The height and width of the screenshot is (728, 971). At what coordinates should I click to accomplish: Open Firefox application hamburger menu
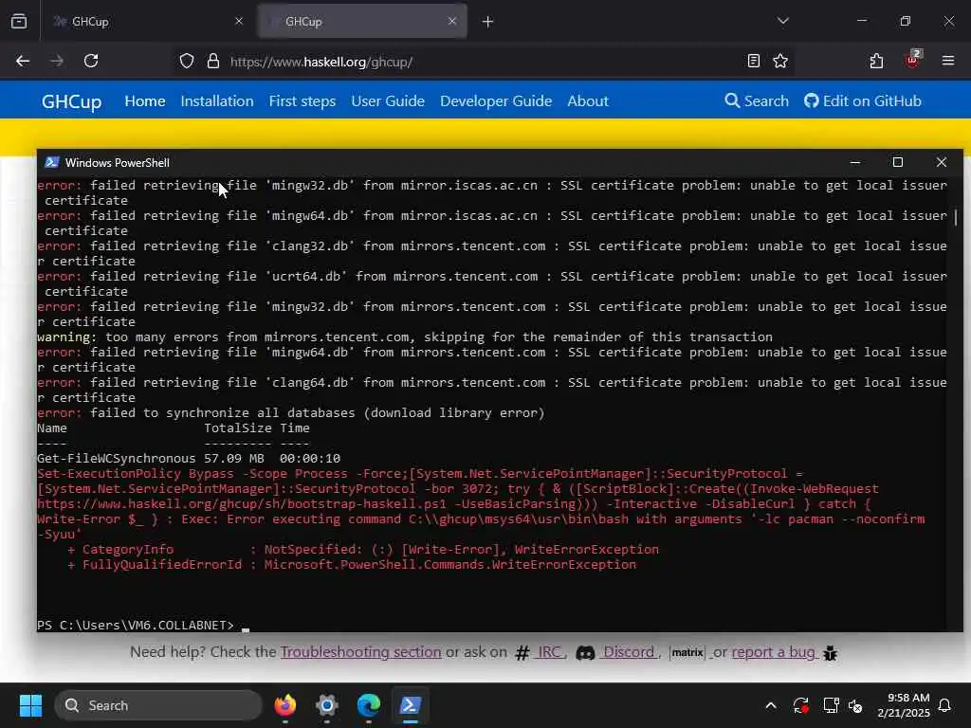pyautogui.click(x=948, y=61)
